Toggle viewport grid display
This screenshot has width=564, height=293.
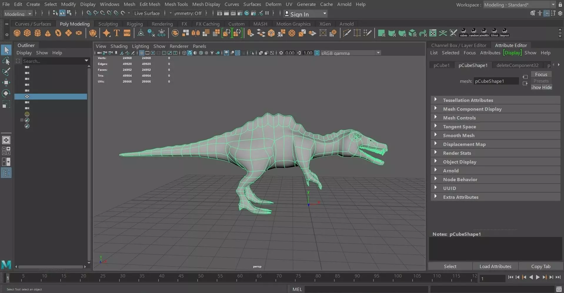click(142, 53)
